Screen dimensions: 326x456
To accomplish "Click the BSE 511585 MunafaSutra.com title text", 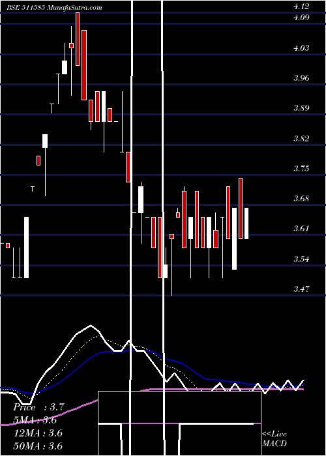I will point(54,8).
